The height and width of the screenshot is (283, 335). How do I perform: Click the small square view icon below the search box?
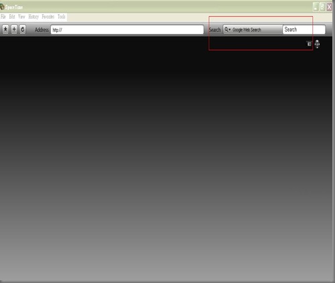coord(310,44)
